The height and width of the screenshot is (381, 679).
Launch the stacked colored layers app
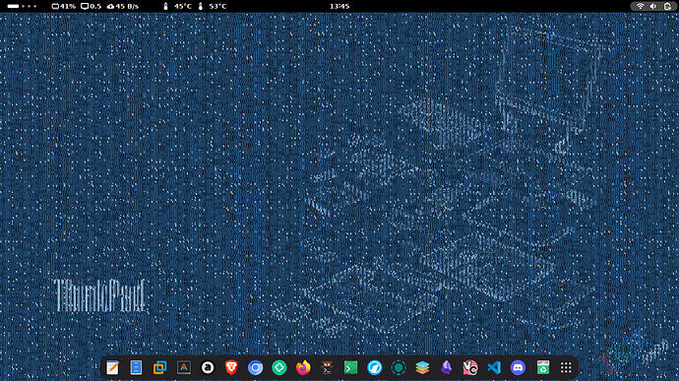pyautogui.click(x=422, y=367)
